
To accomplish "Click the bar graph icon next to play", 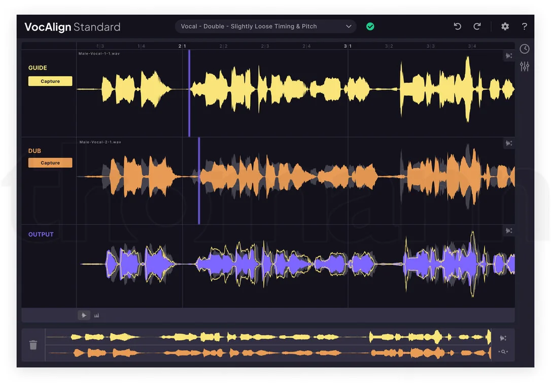I will 96,315.
